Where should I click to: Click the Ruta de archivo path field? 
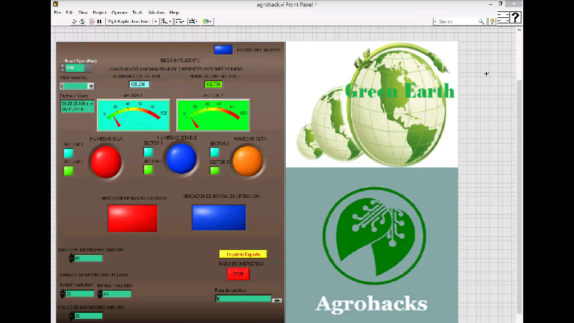click(243, 299)
